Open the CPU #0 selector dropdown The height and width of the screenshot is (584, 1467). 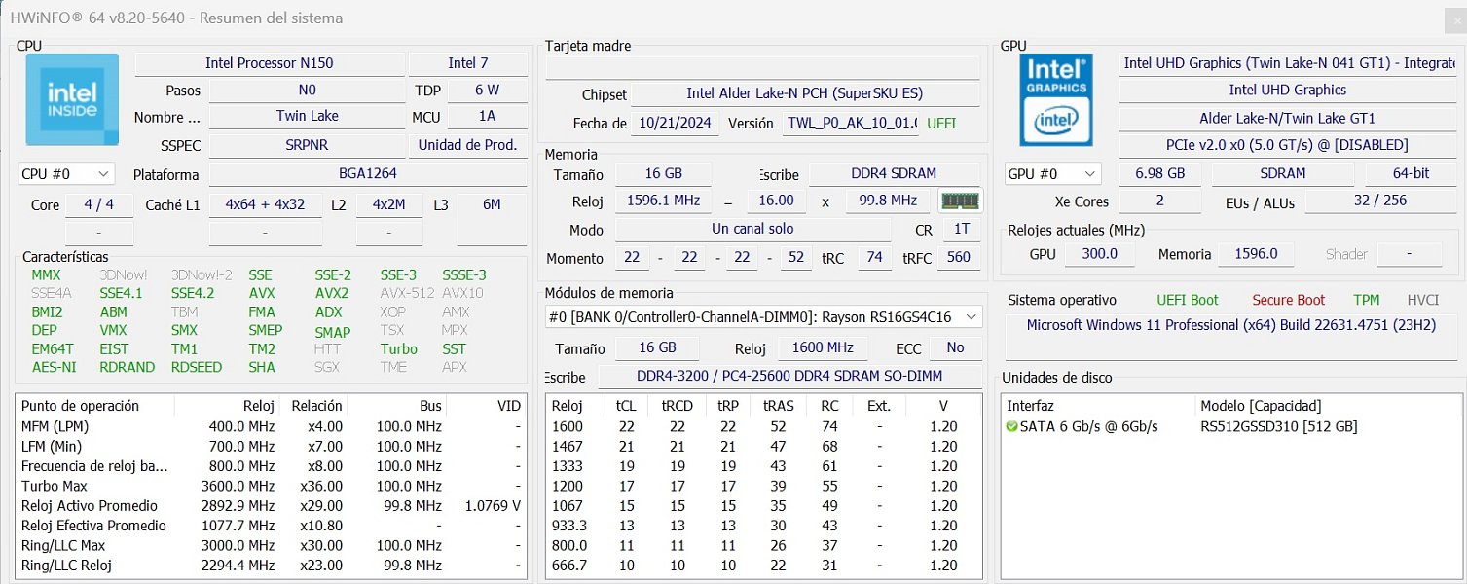coord(66,174)
